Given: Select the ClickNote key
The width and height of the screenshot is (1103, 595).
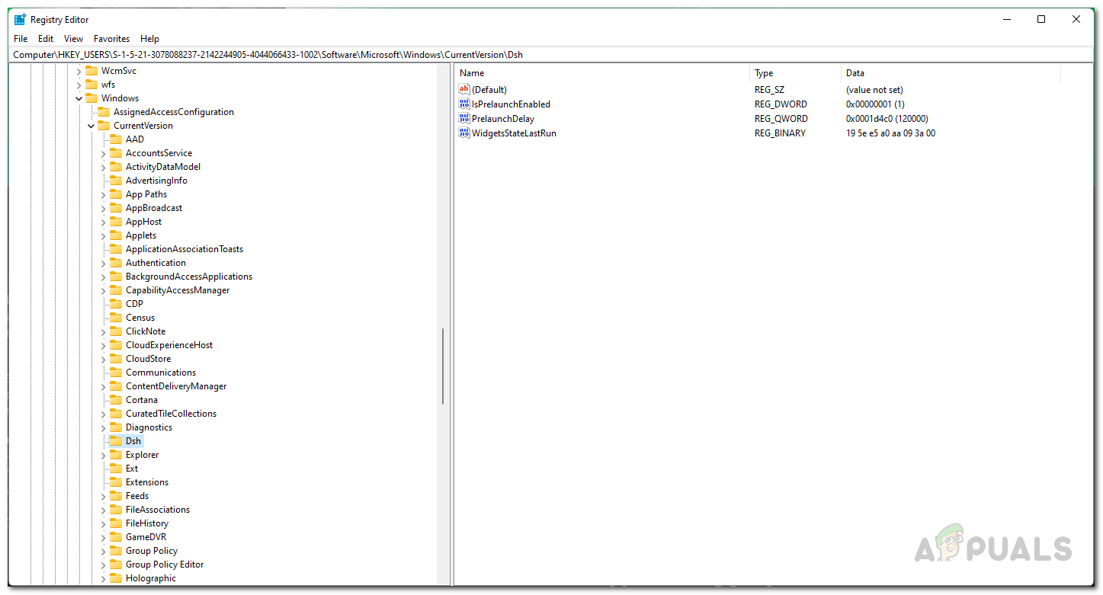Looking at the screenshot, I should click(146, 331).
